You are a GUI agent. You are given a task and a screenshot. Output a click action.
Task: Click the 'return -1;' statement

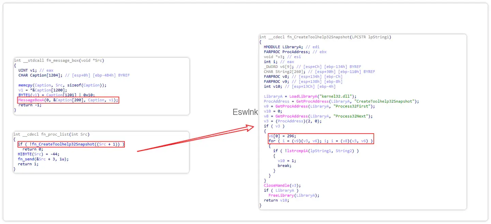pos(30,105)
